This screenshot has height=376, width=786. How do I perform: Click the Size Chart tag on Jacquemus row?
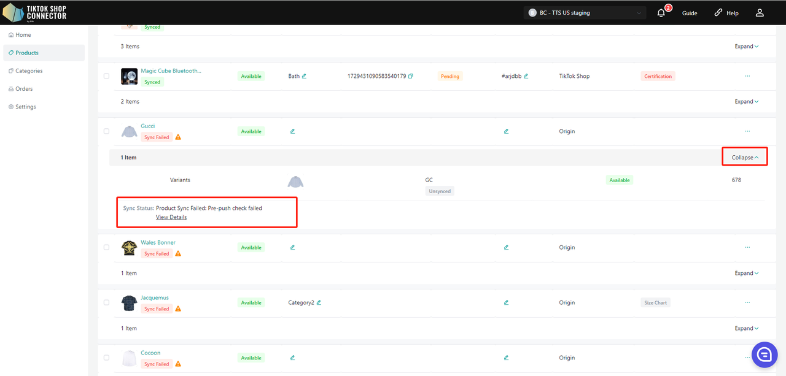coord(656,302)
